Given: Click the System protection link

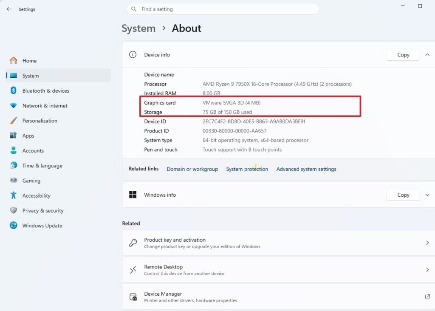Looking at the screenshot, I should pos(247,169).
